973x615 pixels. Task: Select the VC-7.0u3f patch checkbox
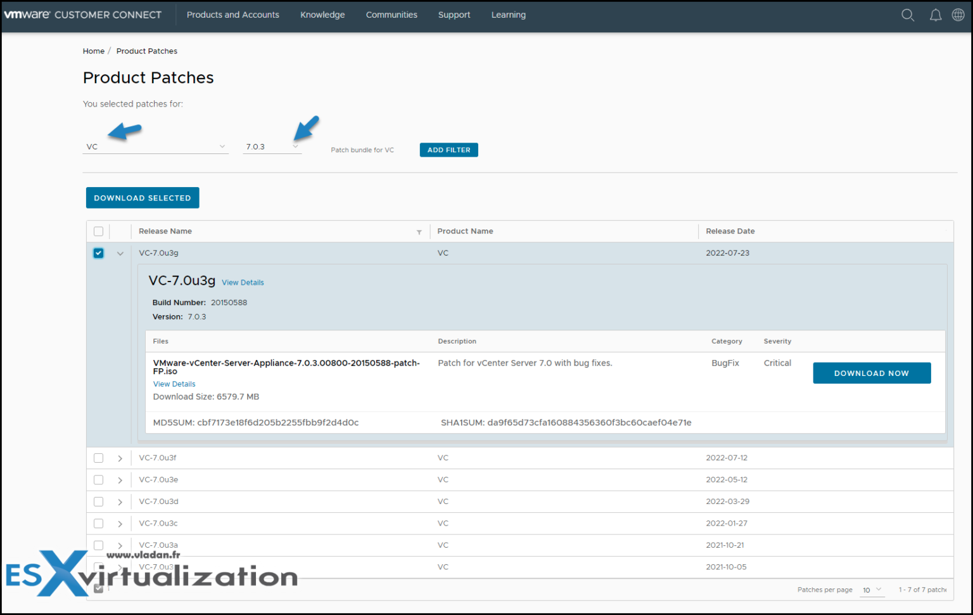coord(98,458)
